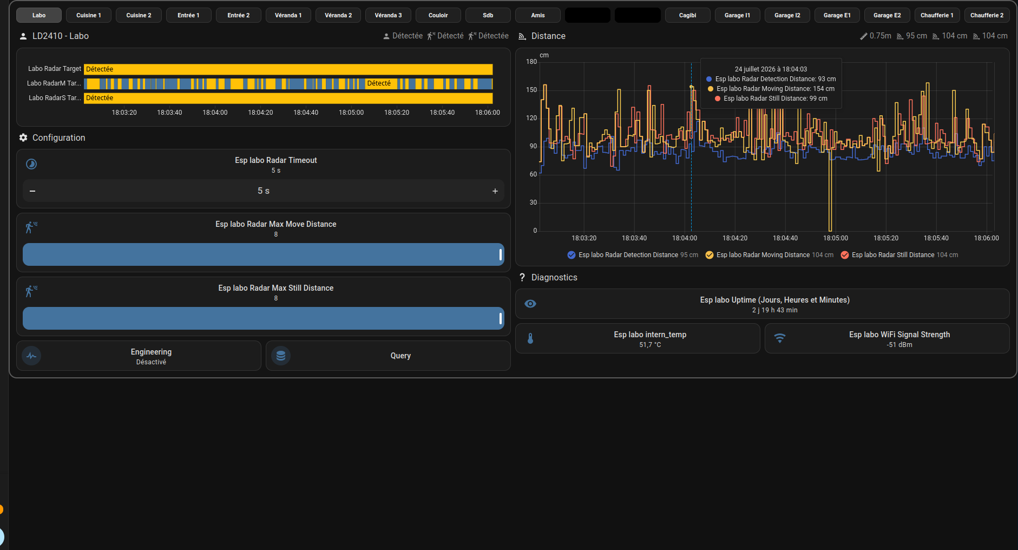Click the 95 cm distance chip
1018x550 pixels.
(x=911, y=36)
